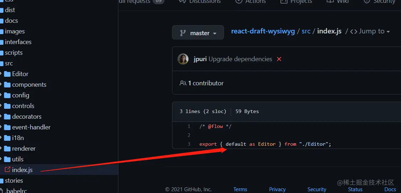Screen dimensions: 401x193
Task: Click the utils folder icon
Action: [7, 159]
